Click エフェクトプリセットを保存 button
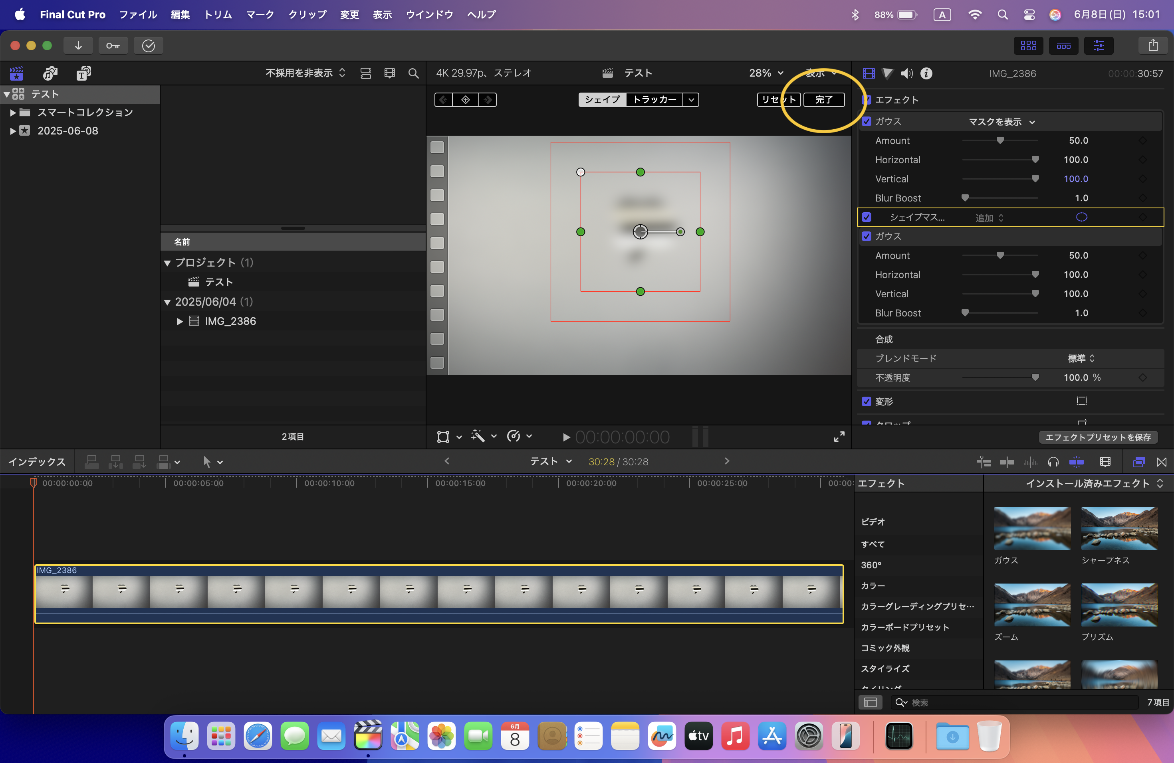1174x763 pixels. coord(1098,437)
